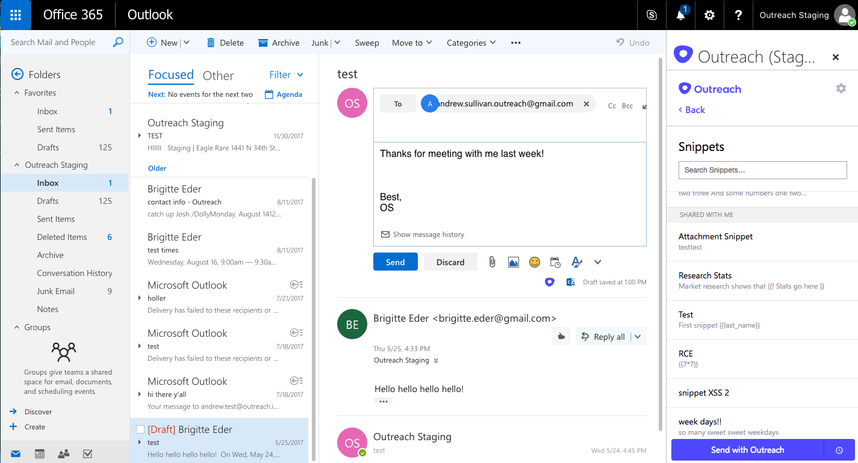Open the Filter dropdown

pyautogui.click(x=286, y=75)
